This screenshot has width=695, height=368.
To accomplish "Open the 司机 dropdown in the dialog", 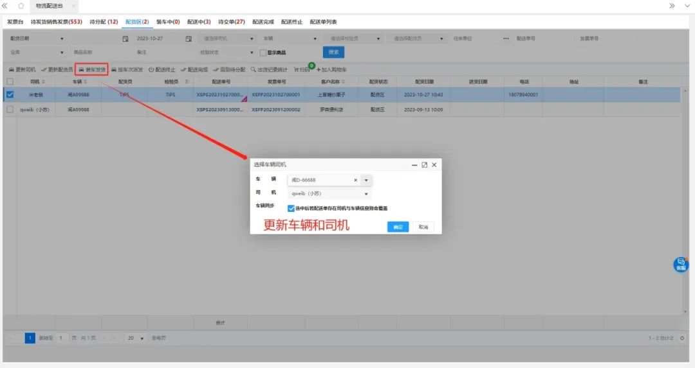I will [366, 193].
